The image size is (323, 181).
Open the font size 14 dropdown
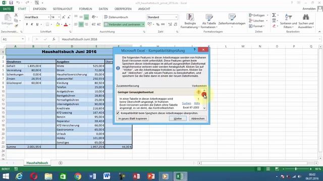(59, 17)
